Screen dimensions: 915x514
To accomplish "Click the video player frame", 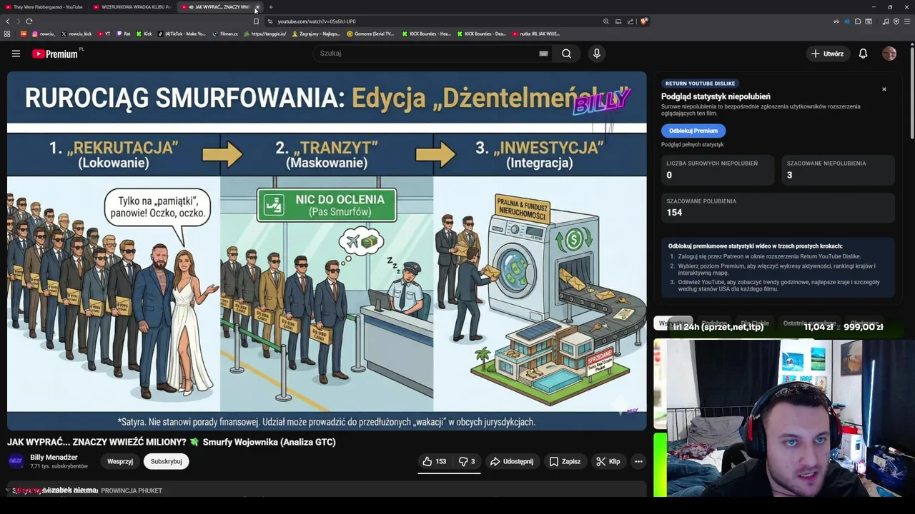I will click(327, 251).
